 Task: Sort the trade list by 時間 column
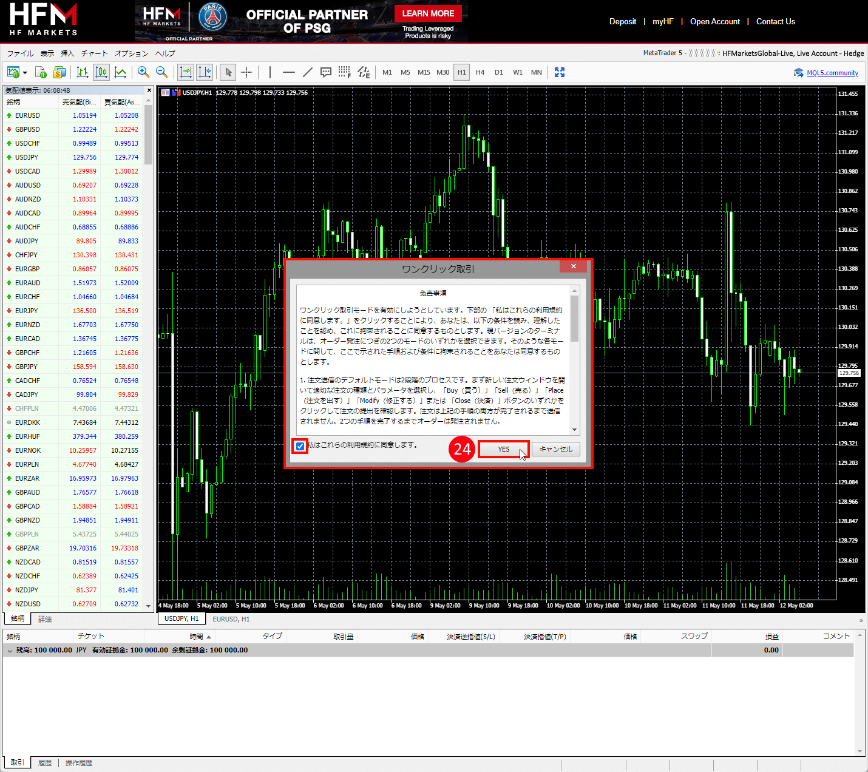[196, 636]
